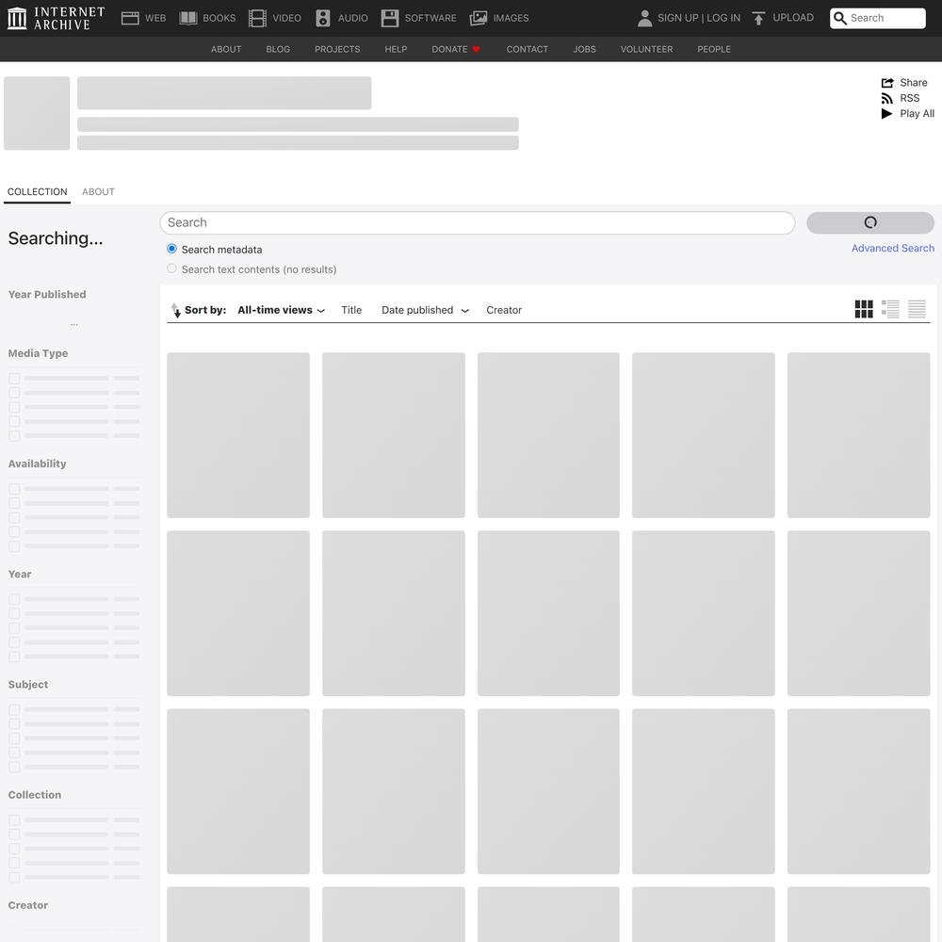Screen dimensions: 942x942
Task: Switch to grid tile view
Action: click(864, 310)
